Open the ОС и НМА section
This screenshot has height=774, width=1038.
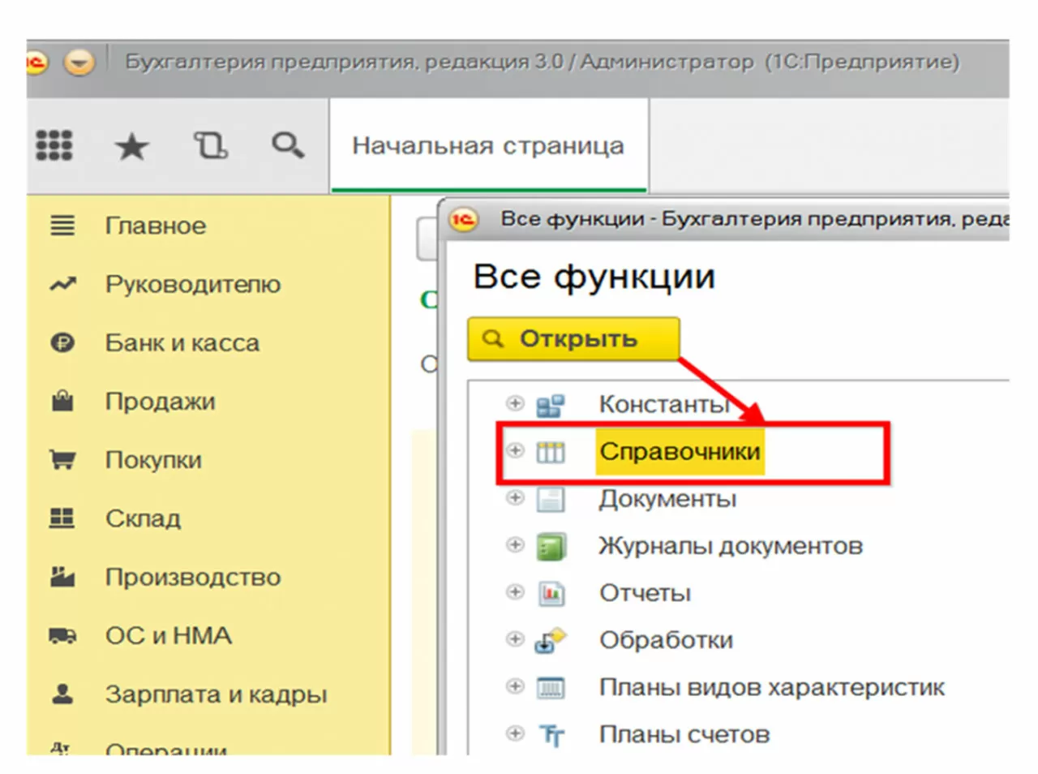click(x=169, y=635)
